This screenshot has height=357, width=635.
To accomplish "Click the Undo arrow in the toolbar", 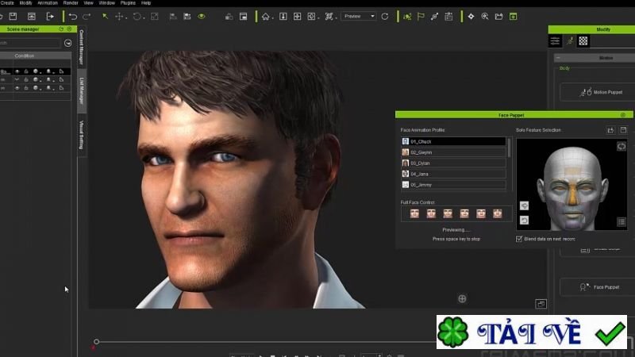I will point(73,17).
